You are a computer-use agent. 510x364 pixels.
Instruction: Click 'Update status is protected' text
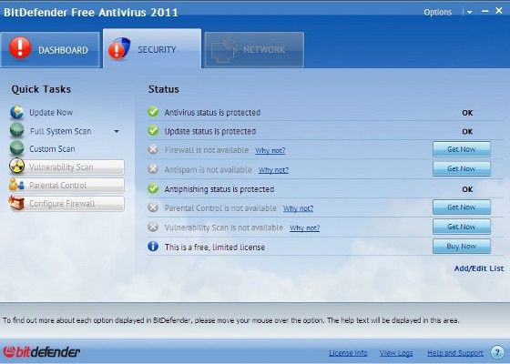(x=210, y=131)
